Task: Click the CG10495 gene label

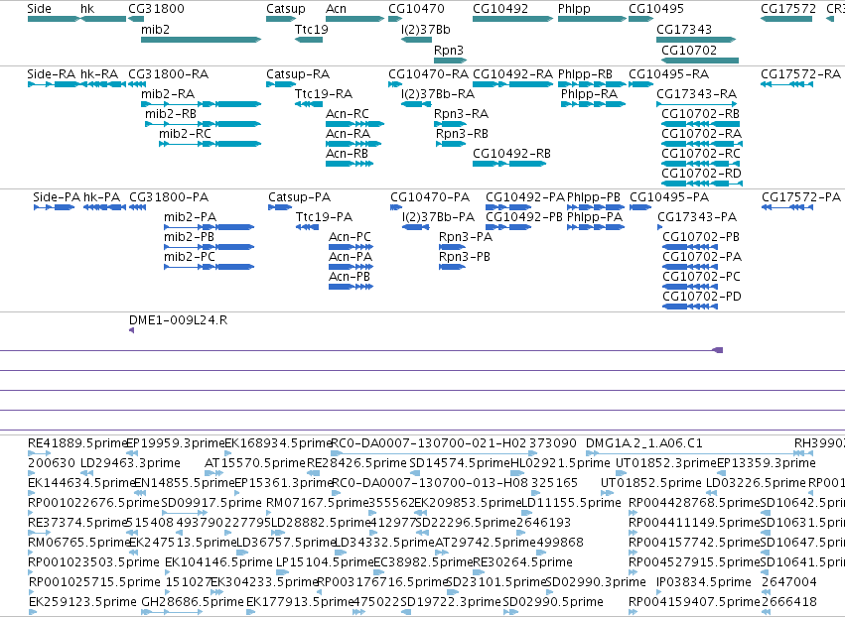Action: [x=656, y=9]
